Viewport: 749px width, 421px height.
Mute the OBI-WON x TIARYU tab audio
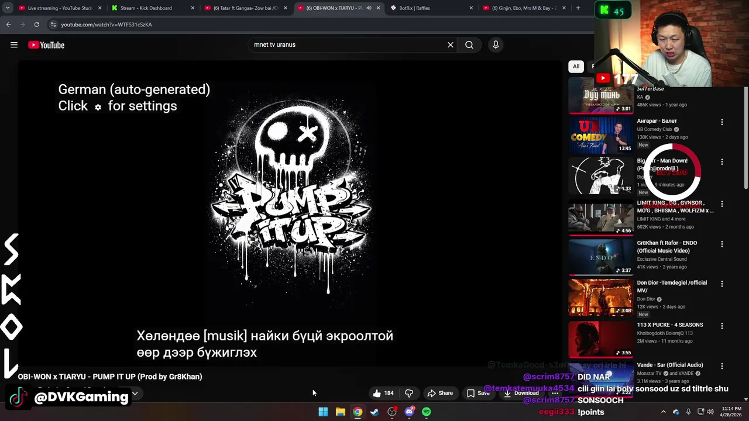click(369, 8)
